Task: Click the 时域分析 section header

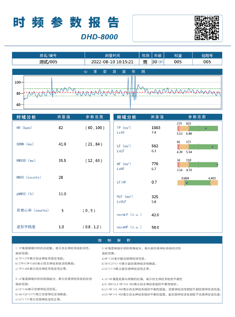Action: pos(26,117)
